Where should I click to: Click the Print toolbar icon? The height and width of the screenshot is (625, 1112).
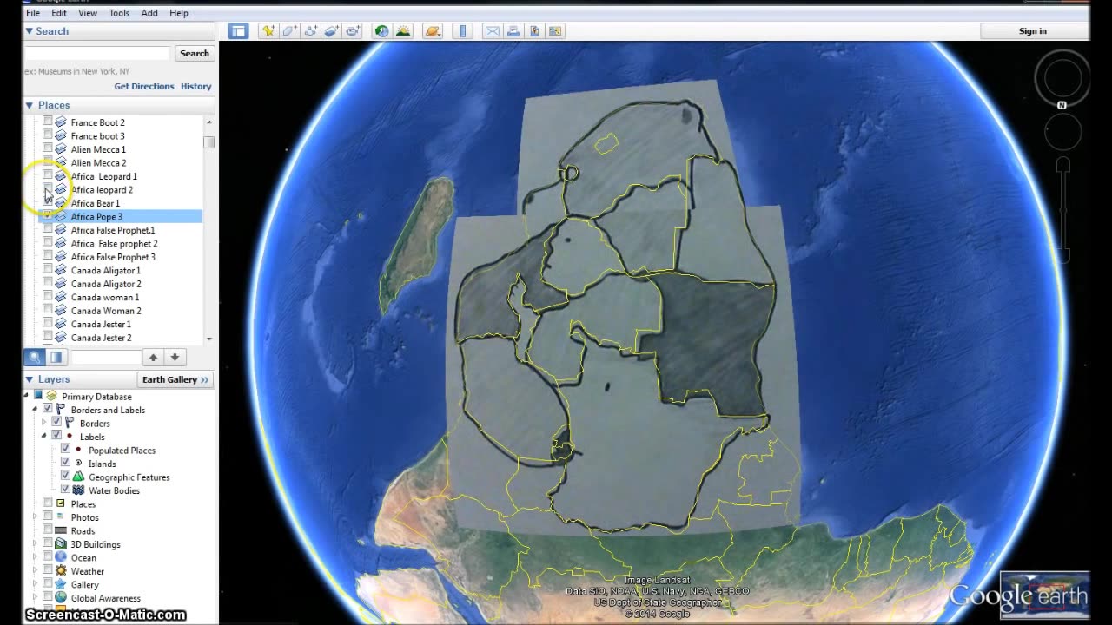click(513, 31)
